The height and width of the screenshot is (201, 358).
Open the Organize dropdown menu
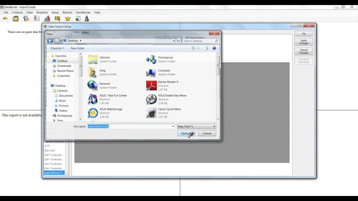point(57,48)
